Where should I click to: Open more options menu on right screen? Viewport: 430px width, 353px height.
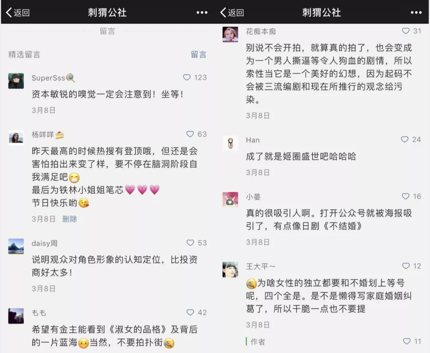[416, 12]
